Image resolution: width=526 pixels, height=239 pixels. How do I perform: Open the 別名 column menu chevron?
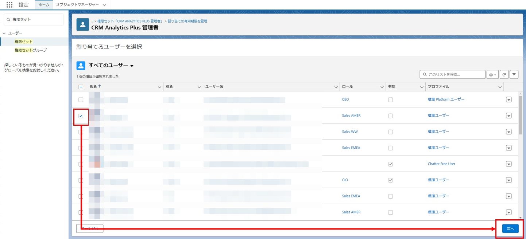pos(199,87)
